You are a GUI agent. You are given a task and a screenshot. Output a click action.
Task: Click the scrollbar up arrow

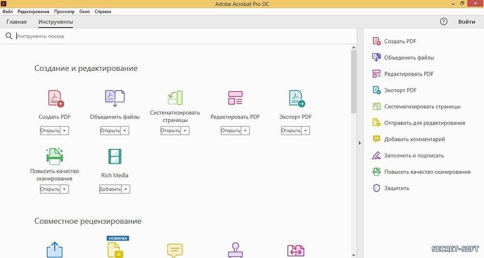(354, 47)
